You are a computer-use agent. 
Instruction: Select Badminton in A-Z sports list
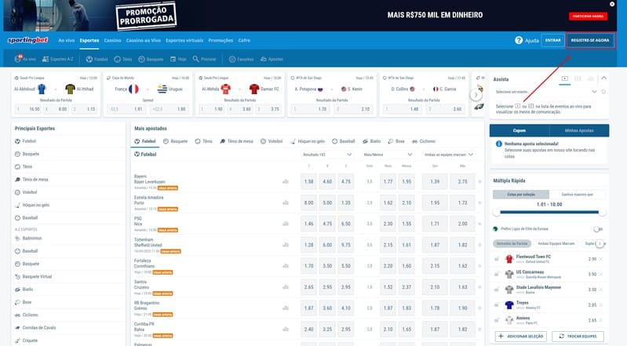pyautogui.click(x=28, y=239)
